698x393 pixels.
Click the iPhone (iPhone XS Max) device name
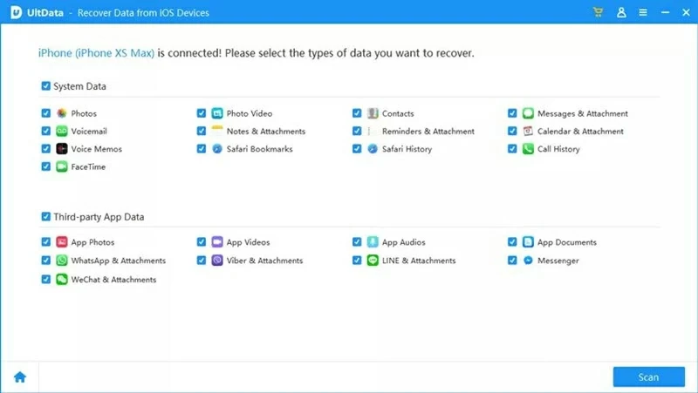96,53
